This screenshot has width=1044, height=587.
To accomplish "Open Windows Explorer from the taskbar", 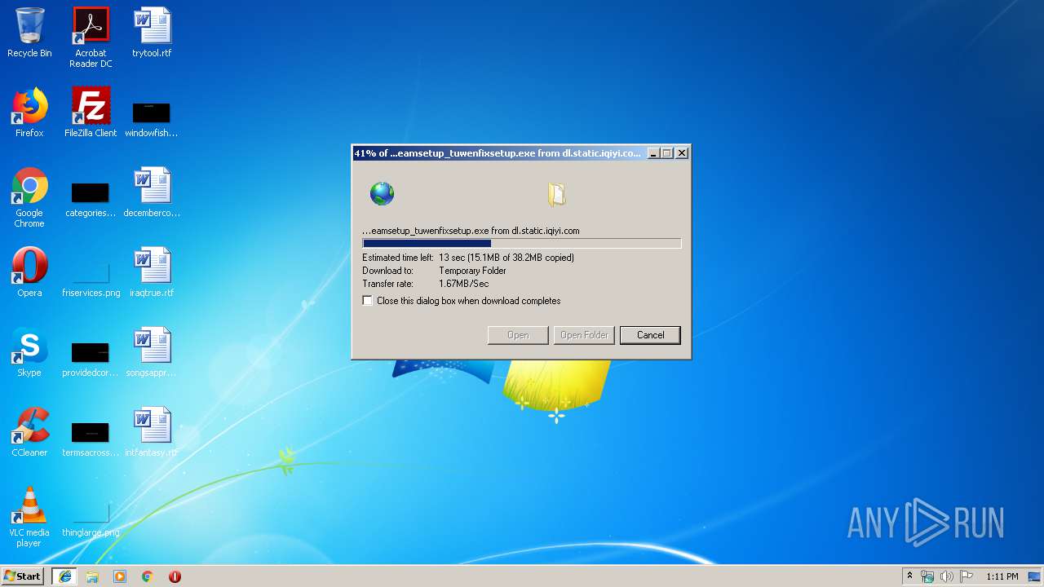I will click(x=92, y=576).
